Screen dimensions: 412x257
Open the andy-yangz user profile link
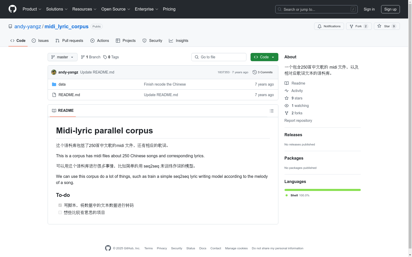click(28, 26)
